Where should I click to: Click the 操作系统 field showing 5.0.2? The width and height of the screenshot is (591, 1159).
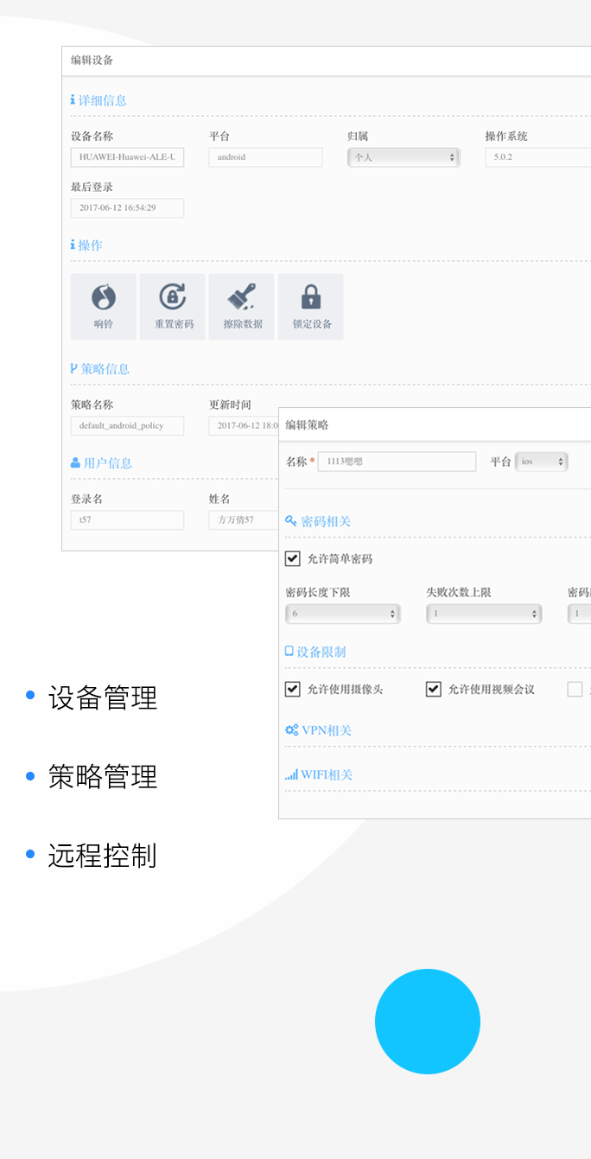(x=538, y=157)
